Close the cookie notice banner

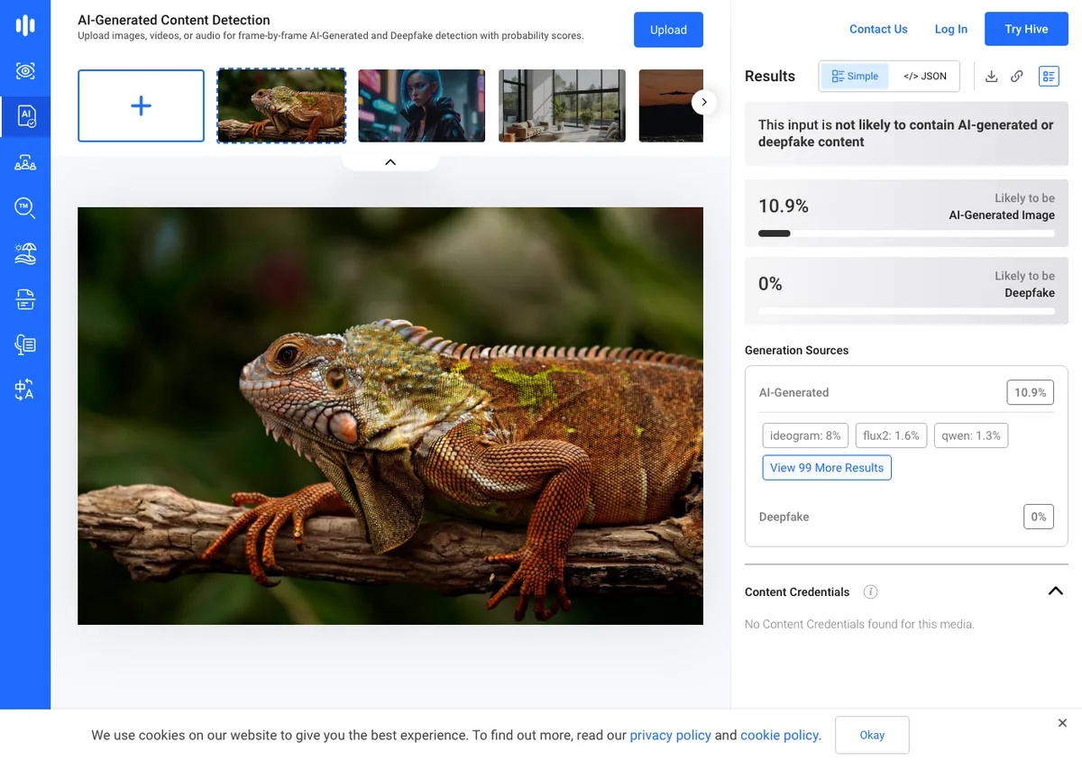coord(1062,723)
